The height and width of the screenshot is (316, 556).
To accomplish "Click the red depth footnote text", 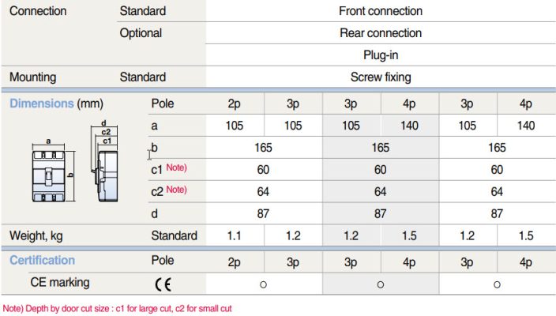I will tap(118, 309).
